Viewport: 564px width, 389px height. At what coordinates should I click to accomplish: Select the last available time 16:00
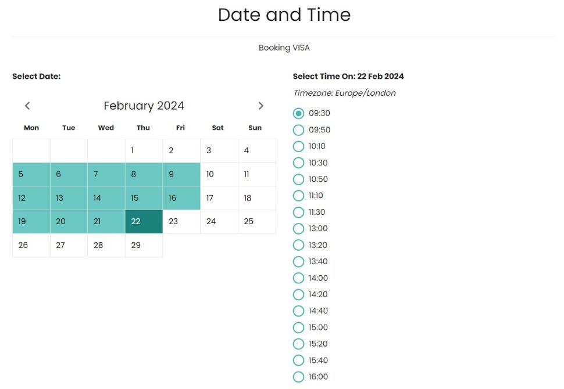click(298, 377)
